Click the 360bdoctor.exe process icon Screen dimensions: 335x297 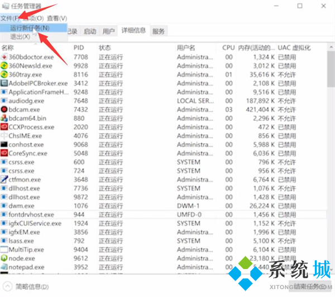(4, 57)
